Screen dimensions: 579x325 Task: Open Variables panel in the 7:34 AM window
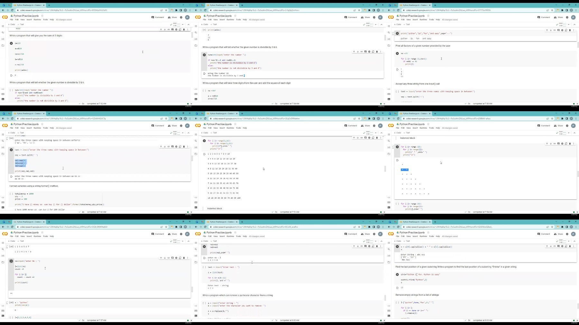tap(196, 39)
